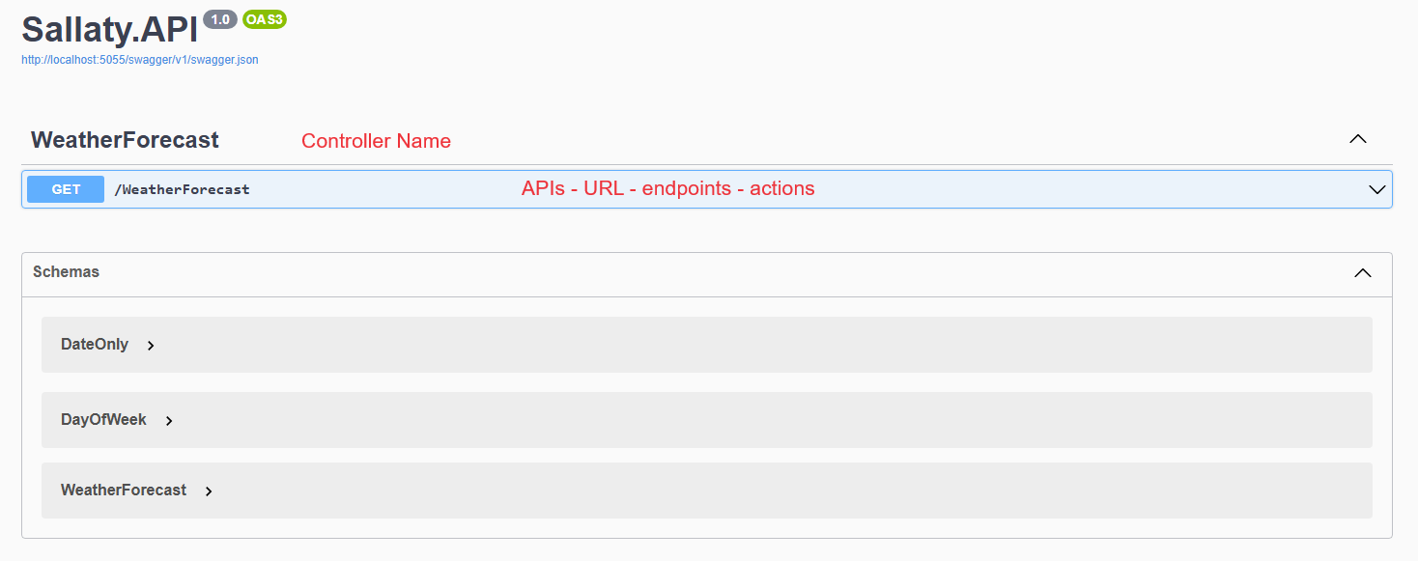
Task: Click the OAS3 badge
Action: point(265,19)
